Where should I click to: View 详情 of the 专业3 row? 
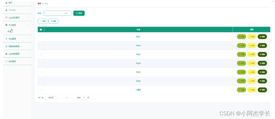(x=241, y=54)
